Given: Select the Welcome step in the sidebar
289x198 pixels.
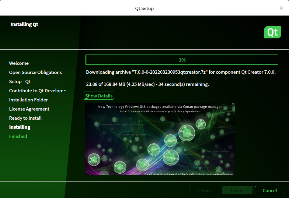Looking at the screenshot, I should click(x=19, y=63).
